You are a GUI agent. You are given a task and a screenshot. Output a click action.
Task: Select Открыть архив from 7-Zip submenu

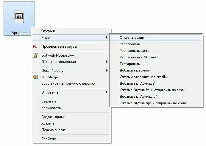coord(132,38)
